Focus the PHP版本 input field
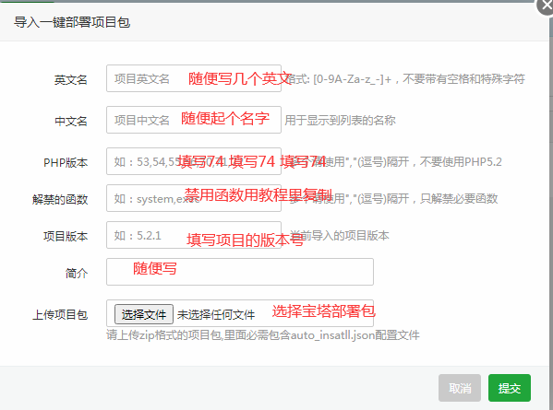Image resolution: width=553 pixels, height=410 pixels. pyautogui.click(x=194, y=161)
